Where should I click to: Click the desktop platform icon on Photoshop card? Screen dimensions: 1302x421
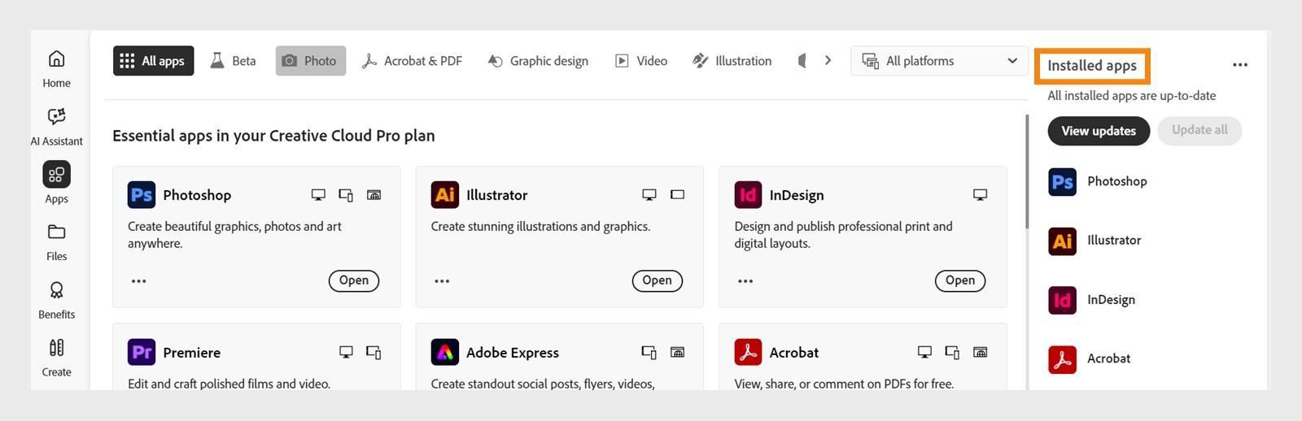(318, 195)
